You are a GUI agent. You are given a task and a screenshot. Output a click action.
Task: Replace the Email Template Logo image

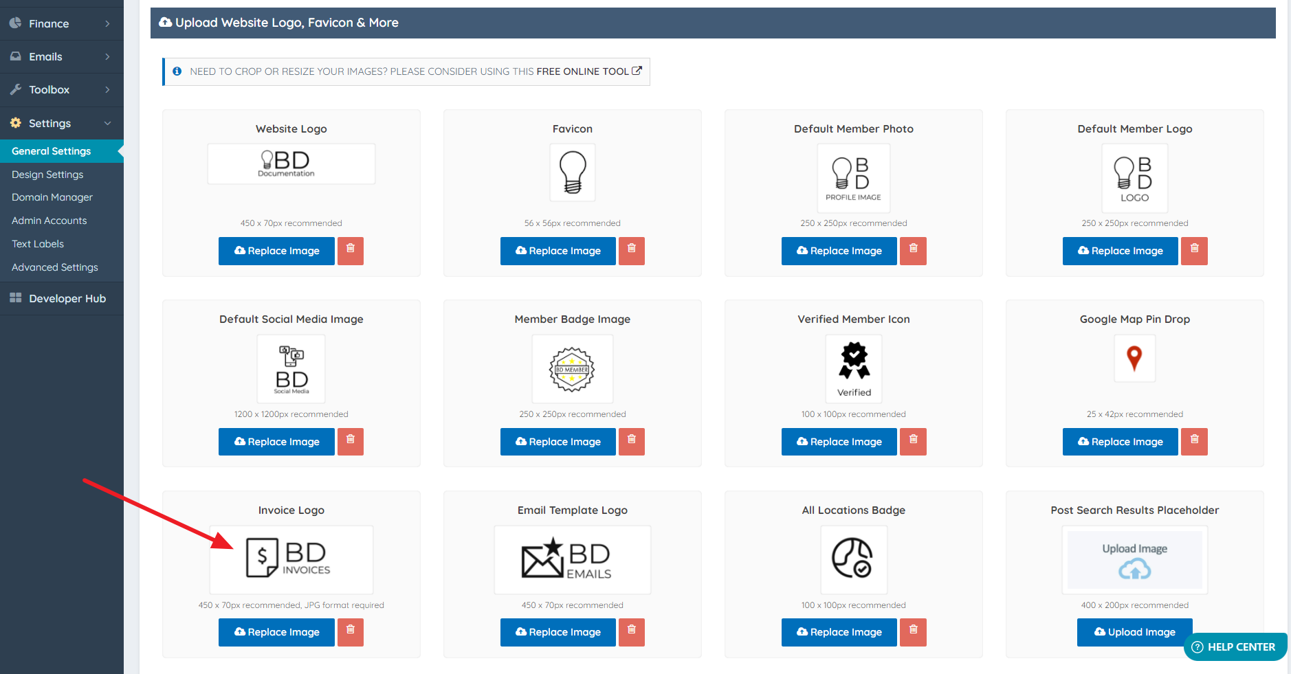558,632
